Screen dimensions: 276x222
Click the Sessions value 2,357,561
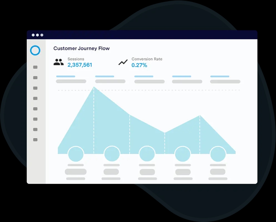click(80, 65)
